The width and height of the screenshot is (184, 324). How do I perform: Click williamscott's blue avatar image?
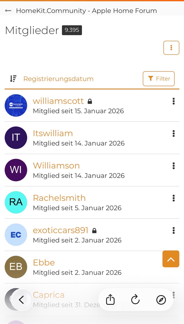[x=16, y=105]
